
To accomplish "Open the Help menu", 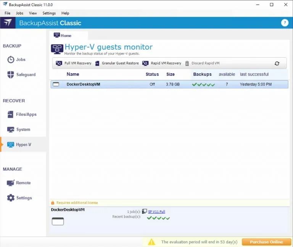I will pos(65,13).
